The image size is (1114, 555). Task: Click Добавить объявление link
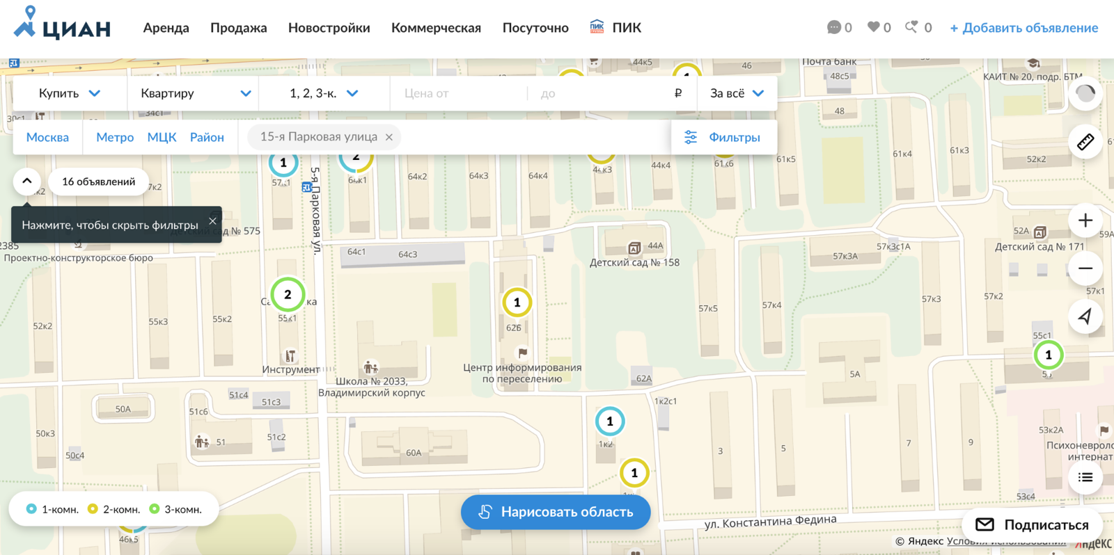coord(1023,28)
